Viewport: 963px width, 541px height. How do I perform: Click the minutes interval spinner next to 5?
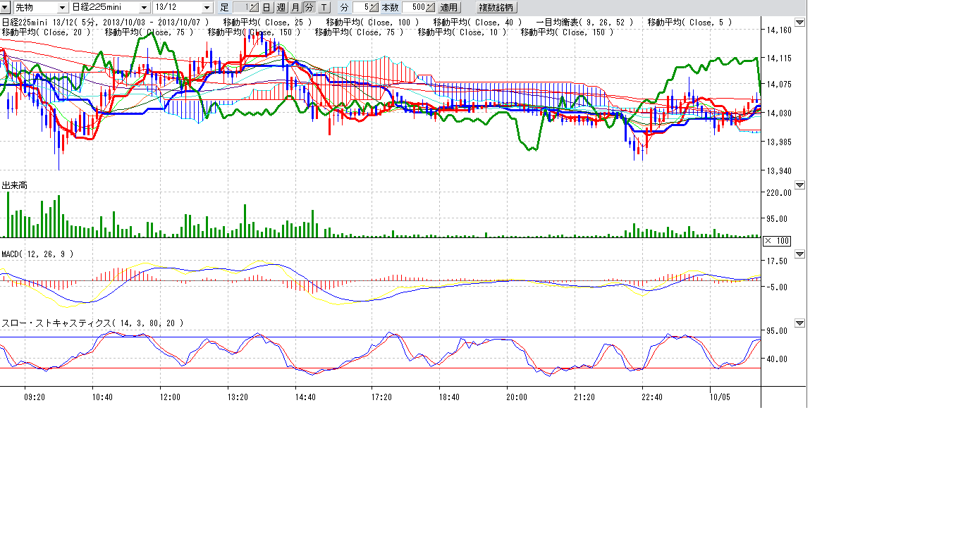[x=374, y=7]
